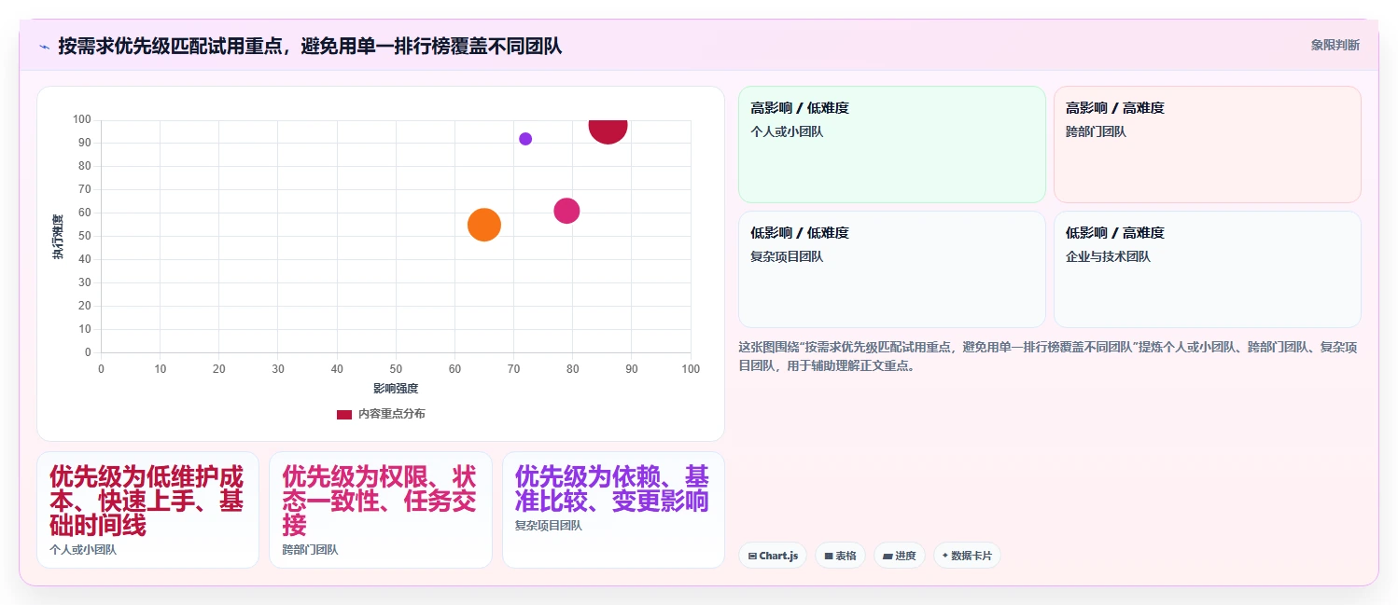Click the 表格 tag chip
Image resolution: width=1398 pixels, height=605 pixels.
tap(840, 556)
